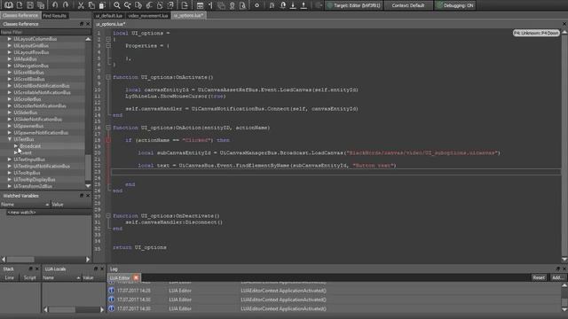
Task: Open the ui_default.lua tab
Action: [108, 16]
